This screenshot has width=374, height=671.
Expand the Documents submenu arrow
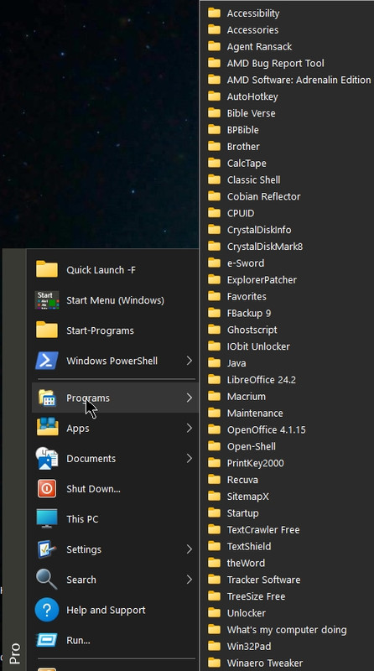click(190, 458)
